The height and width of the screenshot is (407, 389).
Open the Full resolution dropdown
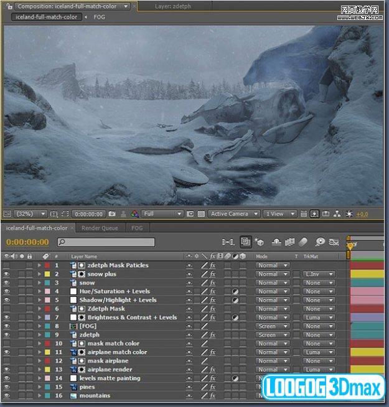coord(162,214)
